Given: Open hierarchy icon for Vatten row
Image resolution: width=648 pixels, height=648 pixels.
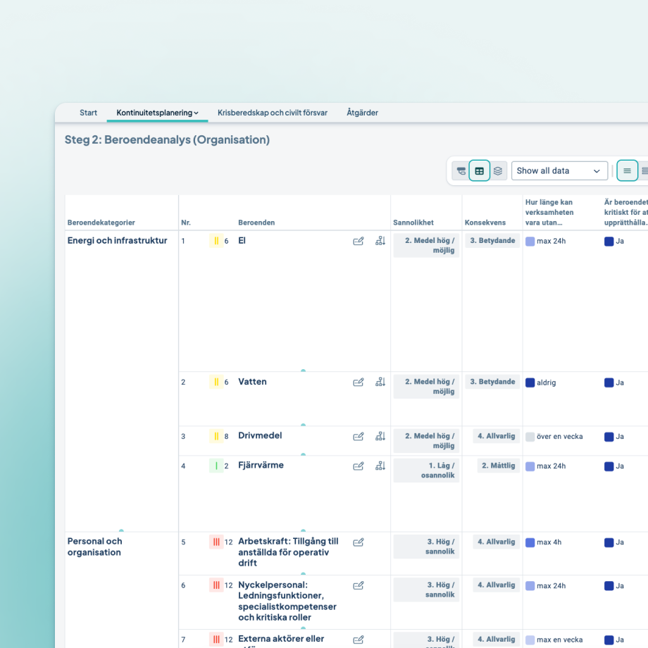Looking at the screenshot, I should point(380,382).
